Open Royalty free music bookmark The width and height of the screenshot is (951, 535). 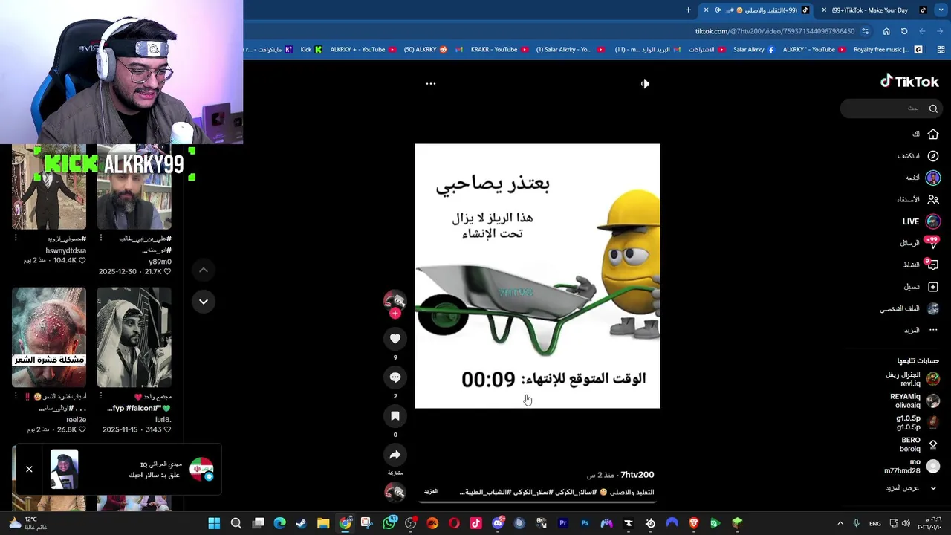(x=888, y=50)
